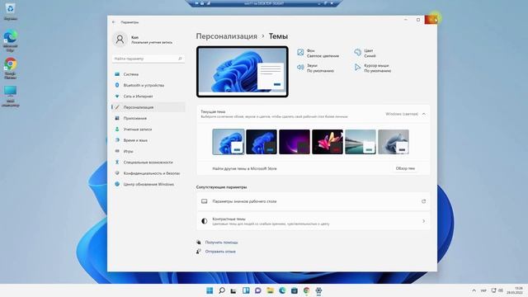This screenshot has height=297, width=528.
Task: Click the settings search field
Action: (x=148, y=59)
